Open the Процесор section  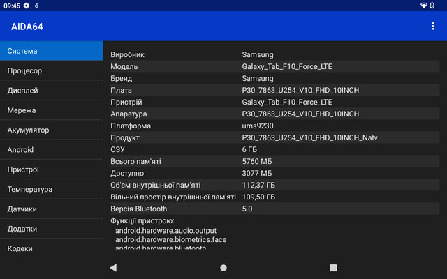(x=51, y=70)
